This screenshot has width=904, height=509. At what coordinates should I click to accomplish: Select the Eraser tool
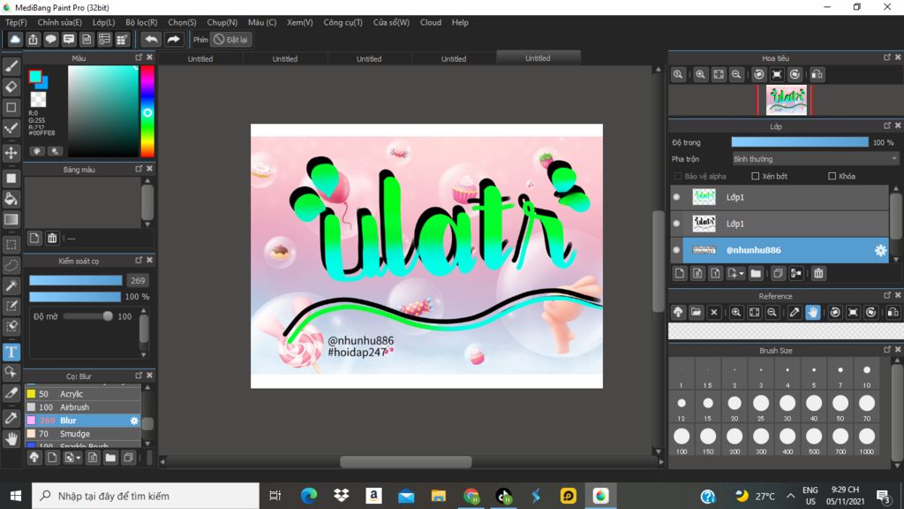(11, 87)
